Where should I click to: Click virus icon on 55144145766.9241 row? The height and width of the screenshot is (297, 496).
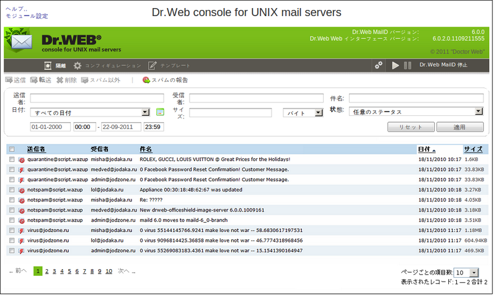tap(22, 231)
